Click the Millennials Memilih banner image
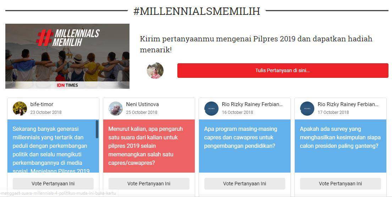The image size is (392, 197). [x=67, y=56]
